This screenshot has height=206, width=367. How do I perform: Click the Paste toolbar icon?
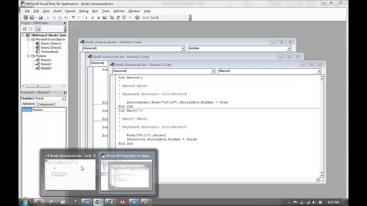(x=59, y=18)
